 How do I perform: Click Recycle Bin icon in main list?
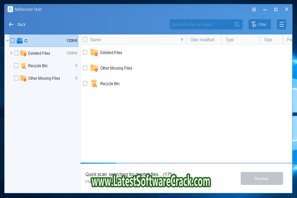pyautogui.click(x=94, y=84)
